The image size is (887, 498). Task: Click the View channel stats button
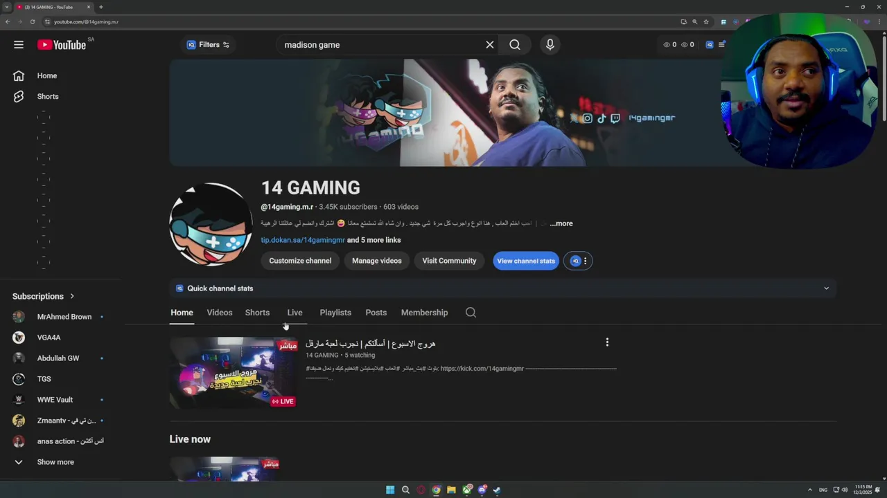[x=526, y=261]
